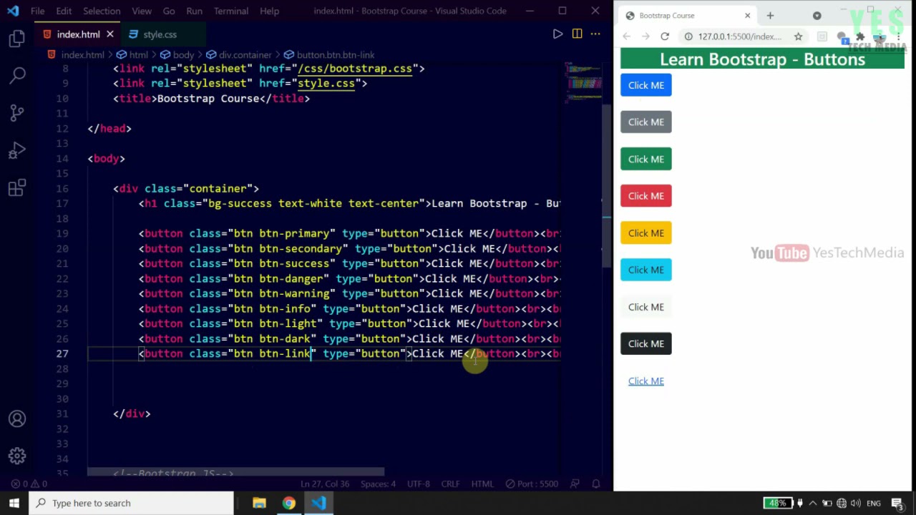Open the Selection menu

point(102,11)
